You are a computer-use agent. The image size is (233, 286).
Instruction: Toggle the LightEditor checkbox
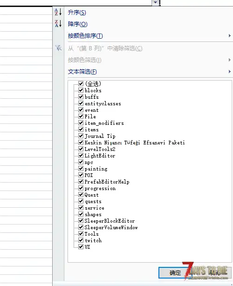[81, 156]
